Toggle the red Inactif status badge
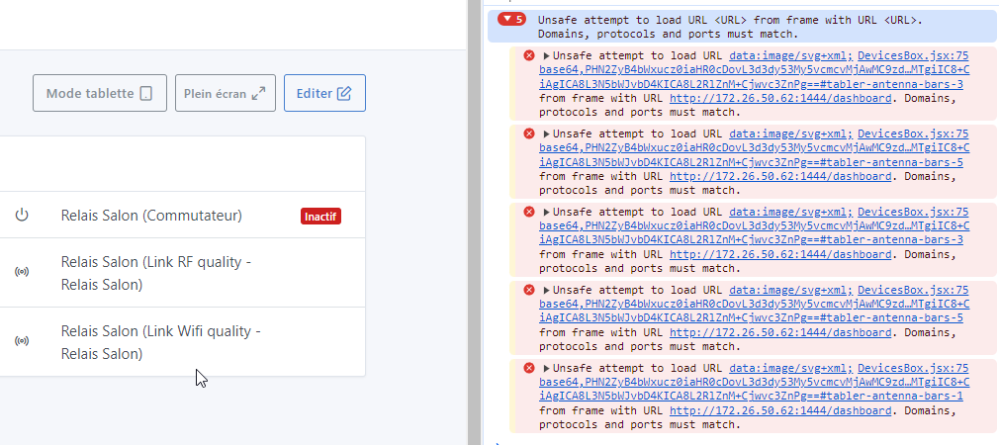This screenshot has height=445, width=999. [320, 217]
